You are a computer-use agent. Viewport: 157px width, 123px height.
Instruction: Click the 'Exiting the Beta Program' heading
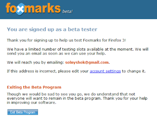pyautogui.click(x=34, y=87)
